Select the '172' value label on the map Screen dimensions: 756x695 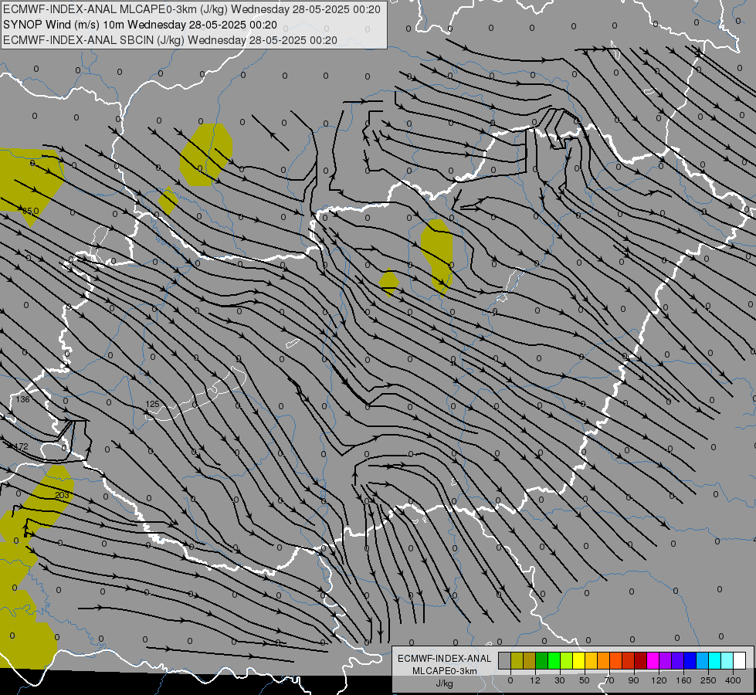click(x=21, y=446)
